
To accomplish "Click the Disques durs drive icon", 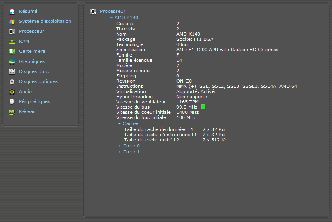I will (x=12, y=72).
